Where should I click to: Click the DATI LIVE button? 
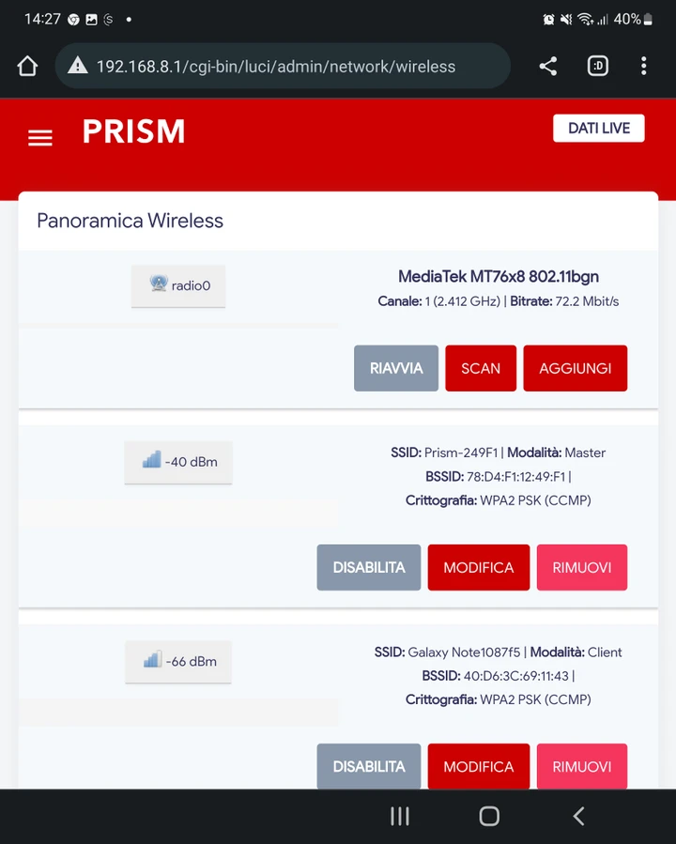point(598,128)
